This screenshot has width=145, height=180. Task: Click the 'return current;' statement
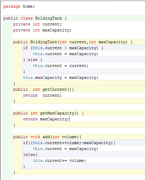tap(42, 95)
